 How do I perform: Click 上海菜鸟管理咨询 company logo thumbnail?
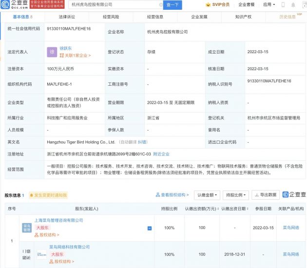pyautogui.click(x=27, y=228)
